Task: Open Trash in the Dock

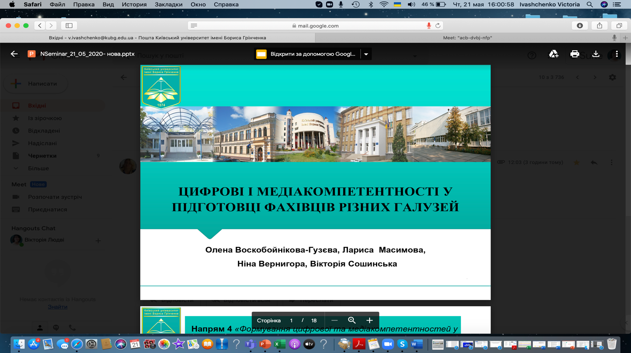Action: (612, 344)
